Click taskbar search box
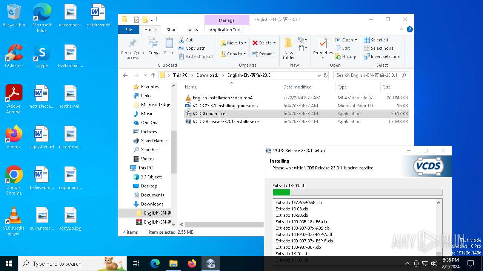Viewport: 483px width, 271px height. point(72,263)
